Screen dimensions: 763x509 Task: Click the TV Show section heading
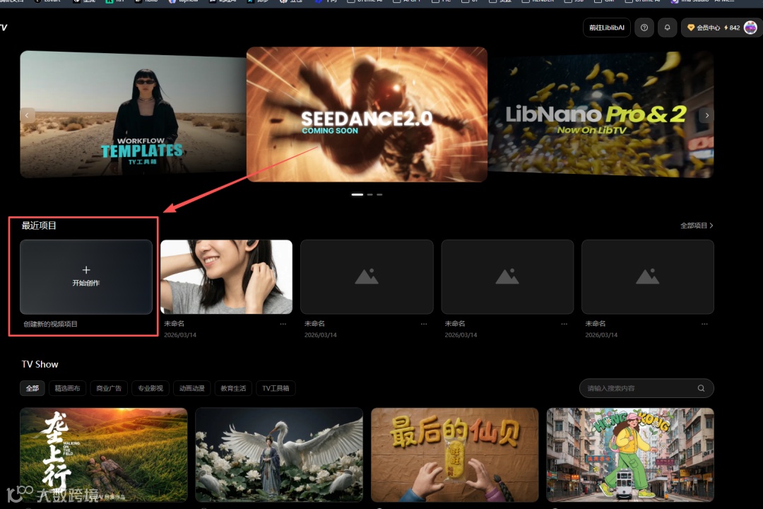click(x=40, y=364)
